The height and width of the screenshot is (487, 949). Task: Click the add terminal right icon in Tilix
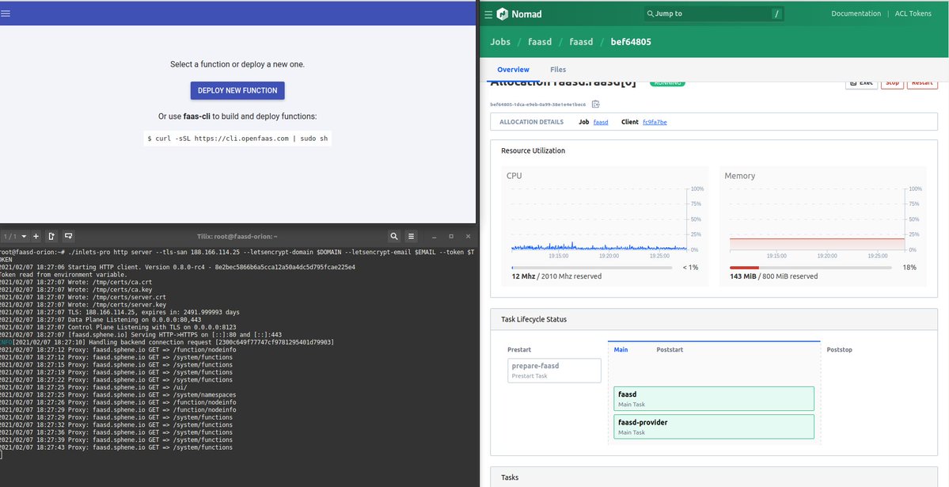click(51, 236)
